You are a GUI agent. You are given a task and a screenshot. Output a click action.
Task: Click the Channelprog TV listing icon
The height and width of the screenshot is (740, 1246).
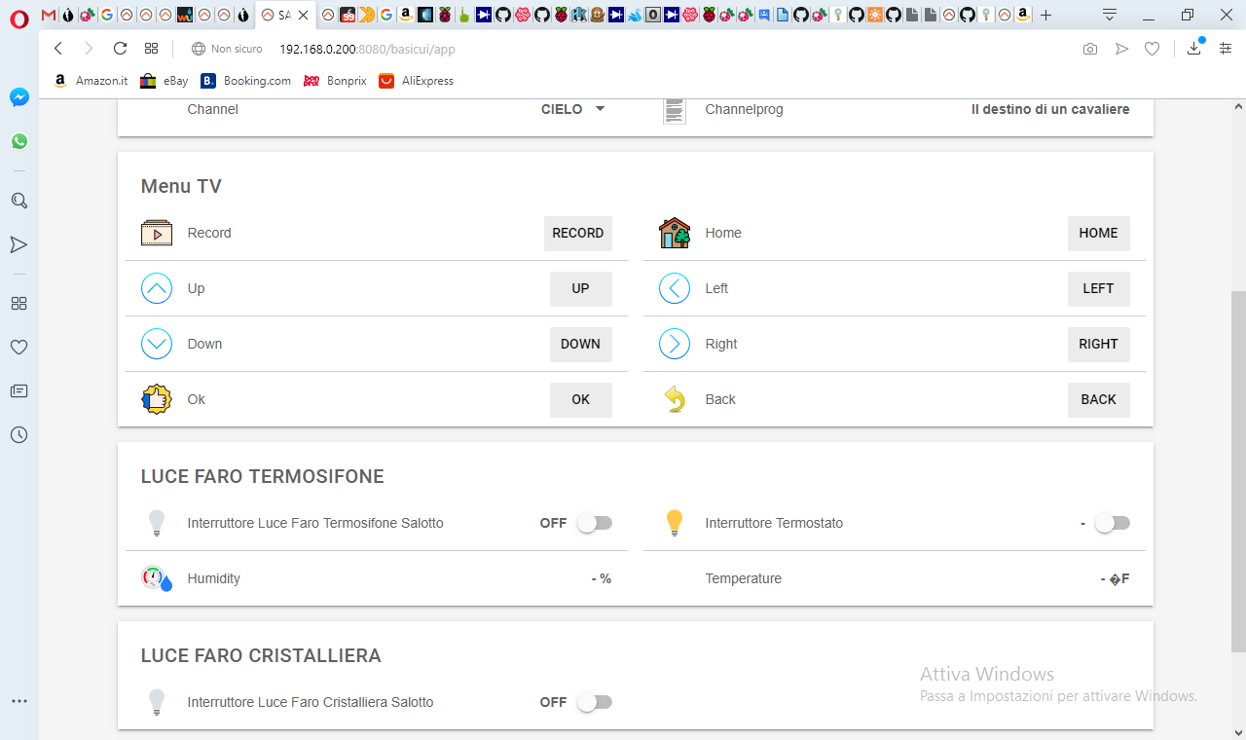(x=674, y=109)
